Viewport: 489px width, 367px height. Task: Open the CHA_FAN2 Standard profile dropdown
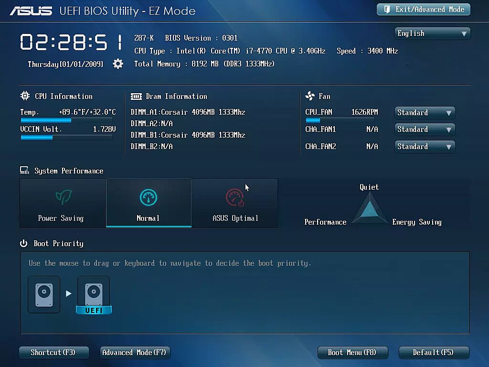pos(425,147)
